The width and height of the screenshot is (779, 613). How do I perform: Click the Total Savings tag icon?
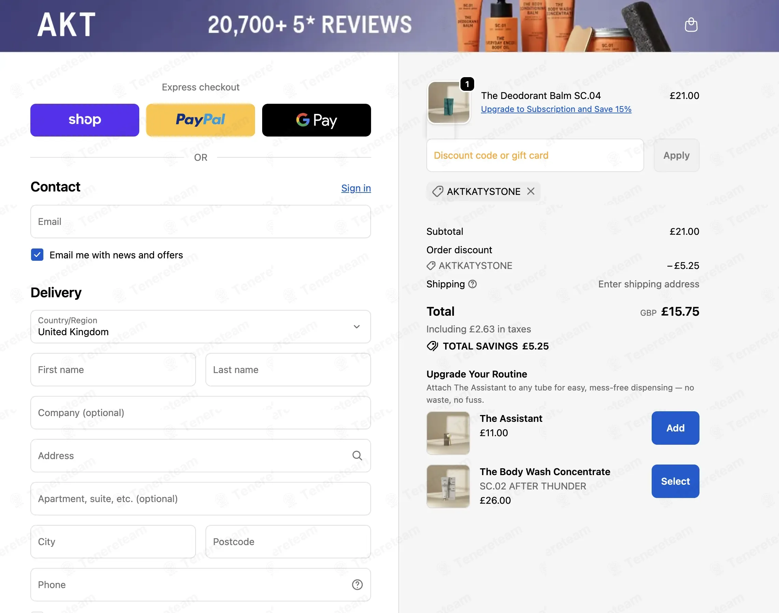coord(432,346)
